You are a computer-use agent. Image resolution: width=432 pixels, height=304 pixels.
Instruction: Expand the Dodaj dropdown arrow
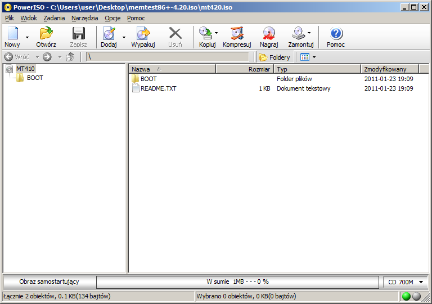coord(124,37)
